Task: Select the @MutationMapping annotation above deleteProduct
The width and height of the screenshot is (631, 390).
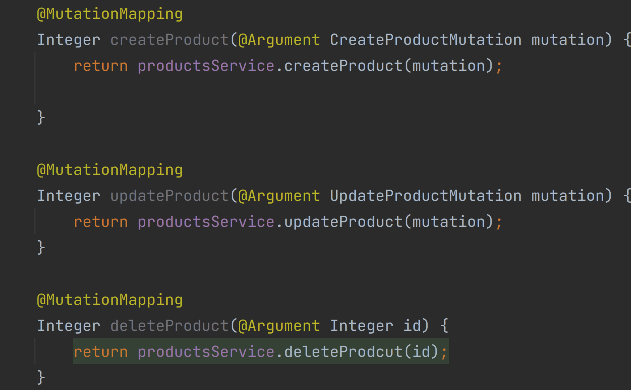Action: point(110,299)
